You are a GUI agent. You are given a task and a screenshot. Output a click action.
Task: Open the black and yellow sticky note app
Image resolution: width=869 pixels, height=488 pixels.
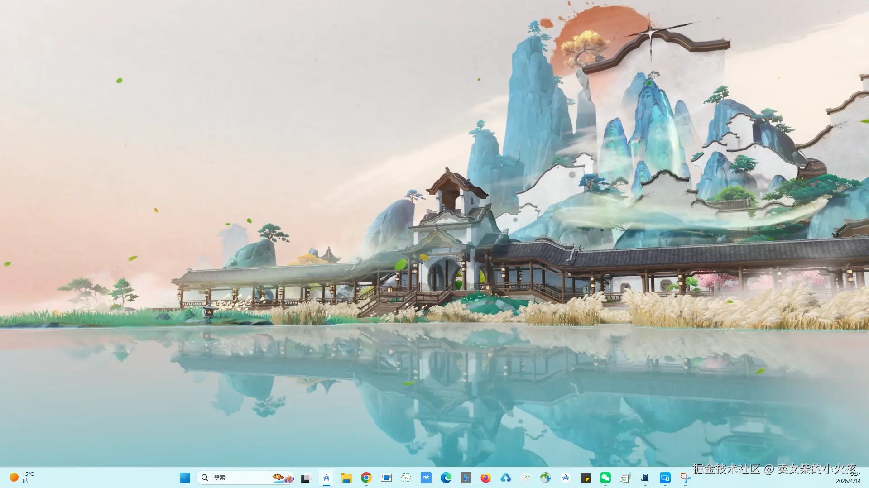coord(586,478)
